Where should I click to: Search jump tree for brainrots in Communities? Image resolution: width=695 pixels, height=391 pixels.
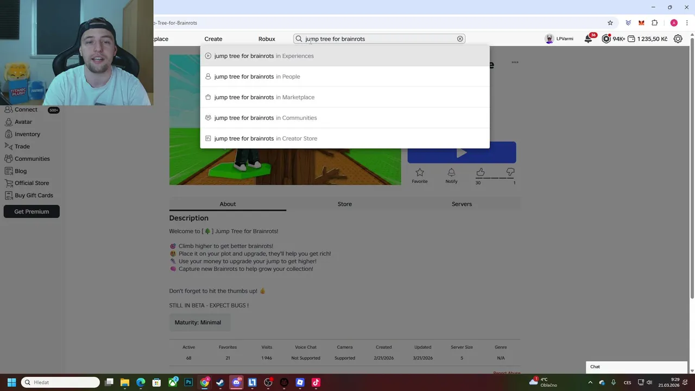click(x=345, y=118)
